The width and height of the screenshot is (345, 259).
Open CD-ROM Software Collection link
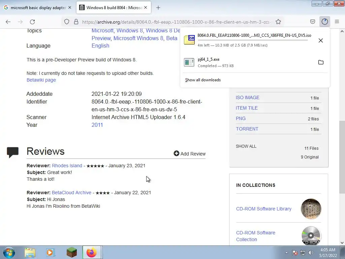pyautogui.click(x=256, y=236)
